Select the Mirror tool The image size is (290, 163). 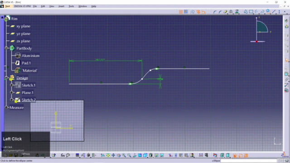pos(231,12)
